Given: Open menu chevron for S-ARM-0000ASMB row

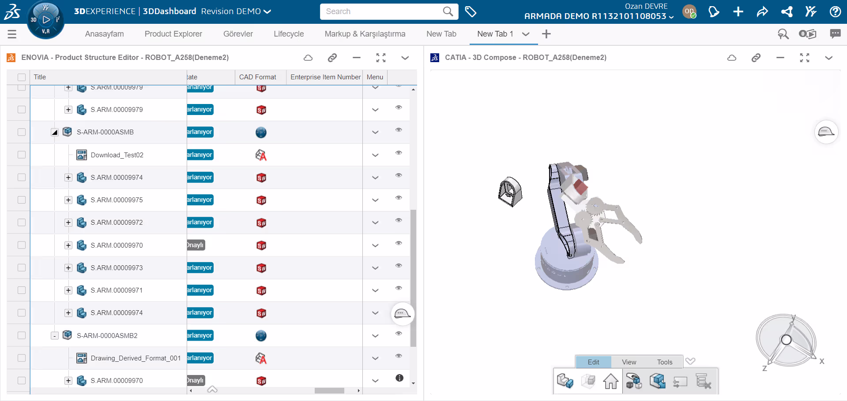Looking at the screenshot, I should 375,132.
